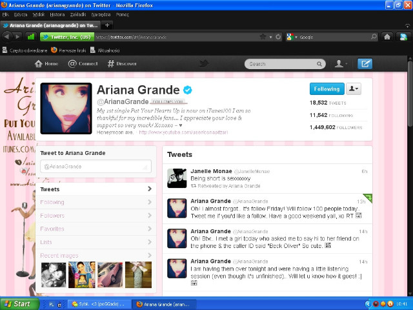
Task: Open the tab list dropdown at the right of the tab bar
Action: click(407, 26)
